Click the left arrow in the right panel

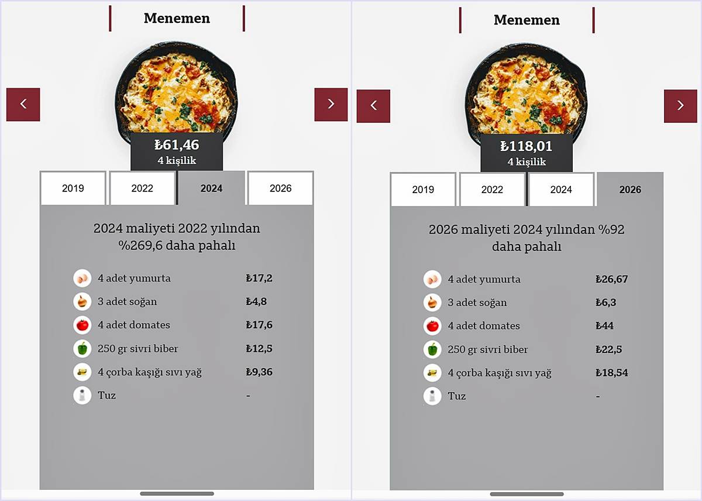click(x=373, y=106)
